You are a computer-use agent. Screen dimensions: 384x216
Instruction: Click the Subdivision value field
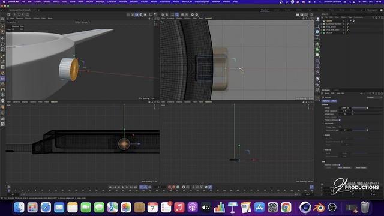coord(345,114)
